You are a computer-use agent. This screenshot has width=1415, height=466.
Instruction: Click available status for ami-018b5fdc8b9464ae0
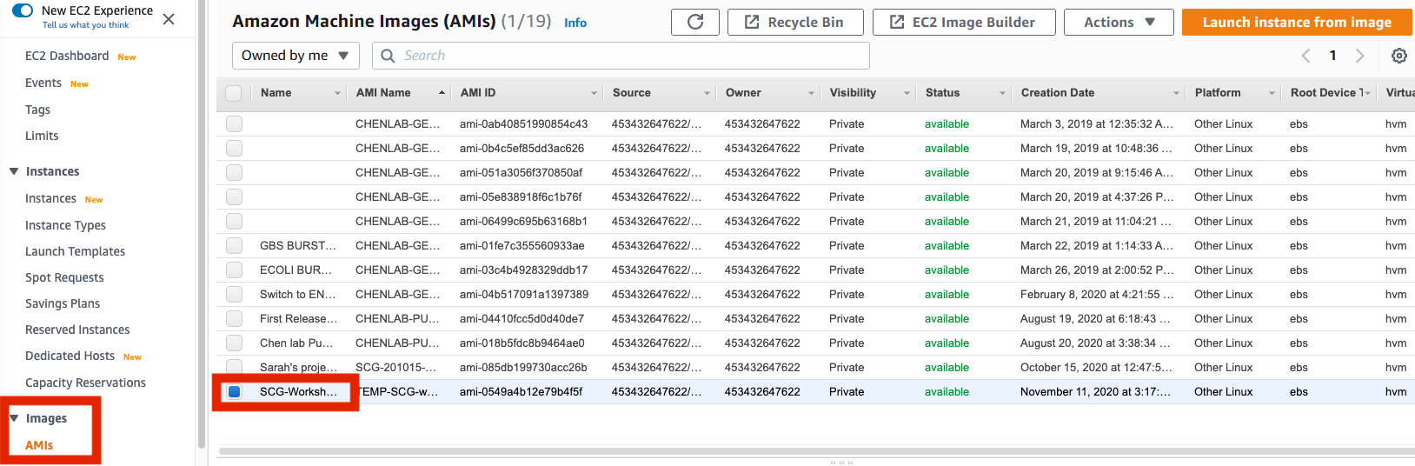[947, 343]
